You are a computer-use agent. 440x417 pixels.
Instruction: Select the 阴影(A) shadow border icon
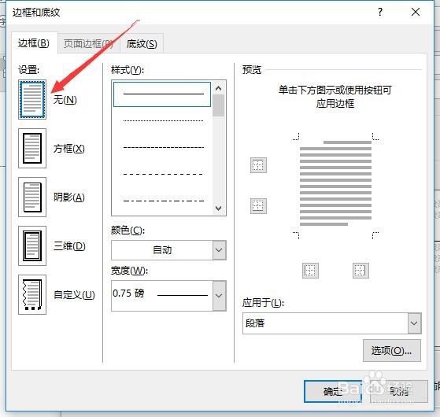click(32, 197)
